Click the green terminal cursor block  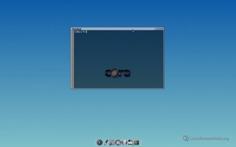[x=86, y=32]
